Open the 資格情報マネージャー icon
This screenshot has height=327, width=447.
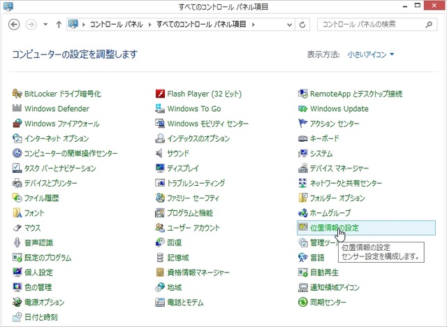(160, 272)
